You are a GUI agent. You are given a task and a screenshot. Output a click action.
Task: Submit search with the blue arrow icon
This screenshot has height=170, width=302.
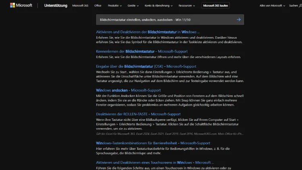point(239,20)
